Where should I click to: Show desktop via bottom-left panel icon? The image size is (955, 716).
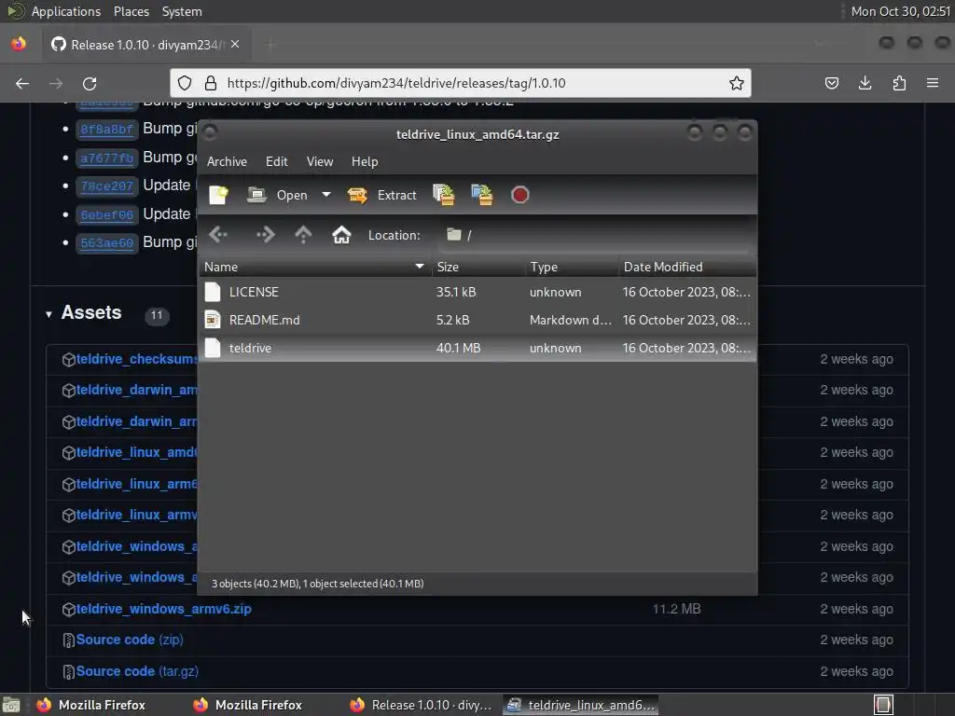(x=11, y=705)
